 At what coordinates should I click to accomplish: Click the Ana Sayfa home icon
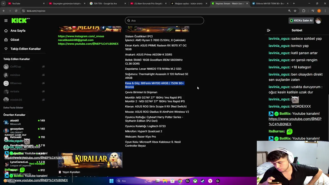point(6,31)
